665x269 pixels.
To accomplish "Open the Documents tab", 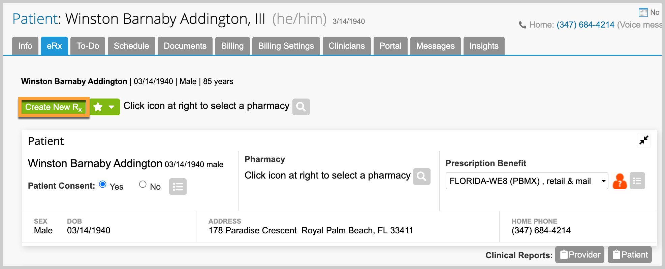I will (185, 46).
